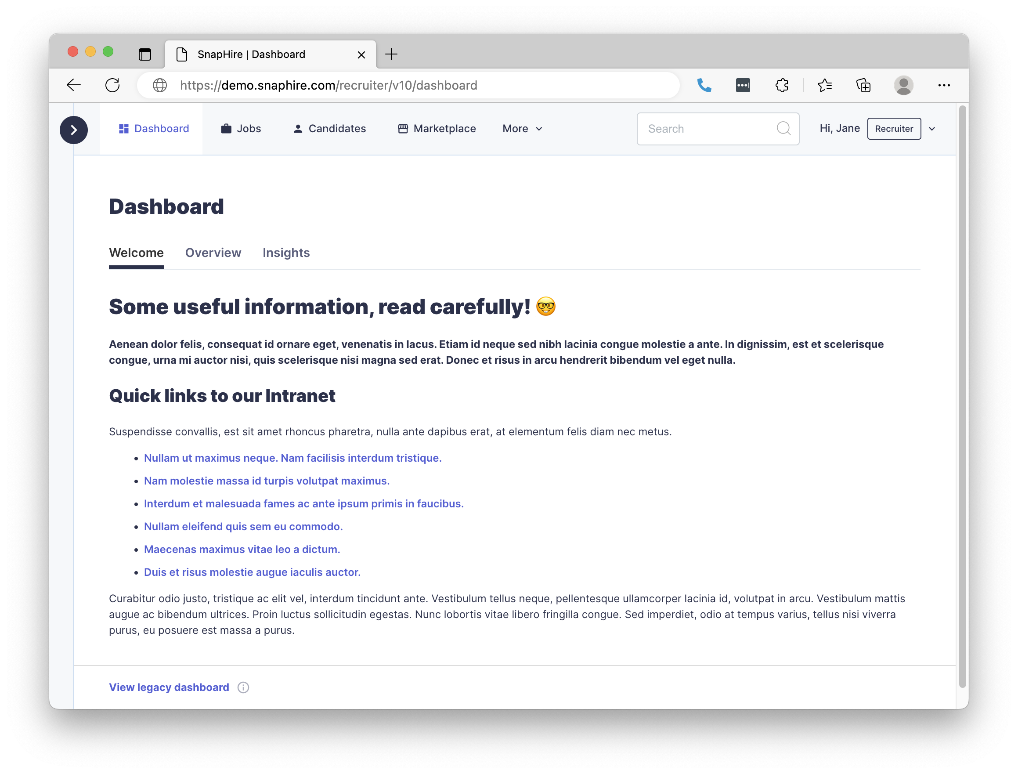
Task: Open the Nullam eleifend quis sem link
Action: click(243, 527)
